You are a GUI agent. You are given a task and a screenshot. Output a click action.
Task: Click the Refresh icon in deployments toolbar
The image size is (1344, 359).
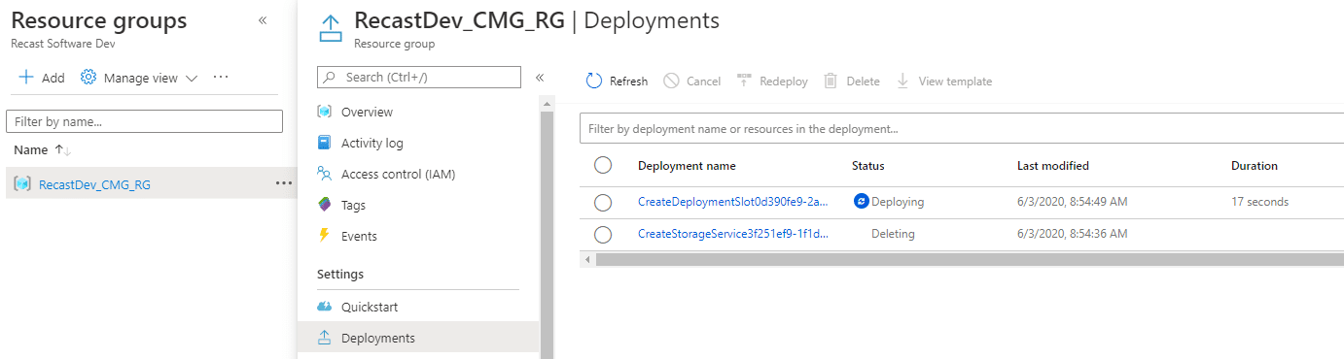click(594, 82)
